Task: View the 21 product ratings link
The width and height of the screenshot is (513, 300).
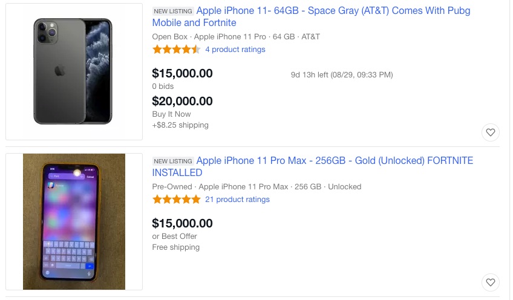Action: click(237, 200)
